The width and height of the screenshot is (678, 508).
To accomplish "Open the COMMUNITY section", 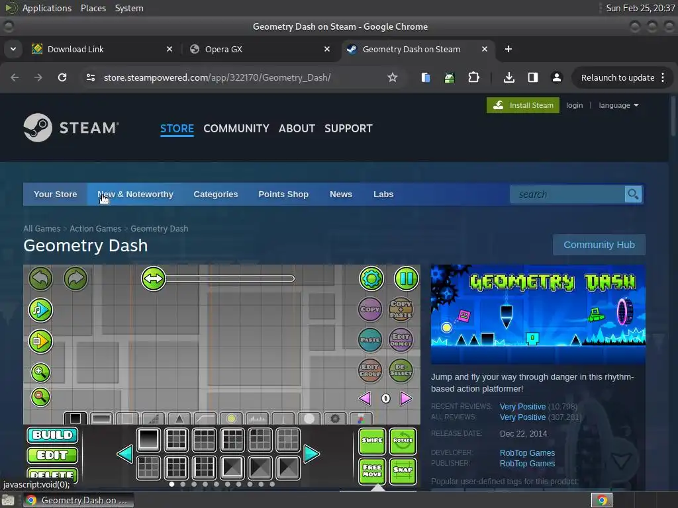I will 236,128.
